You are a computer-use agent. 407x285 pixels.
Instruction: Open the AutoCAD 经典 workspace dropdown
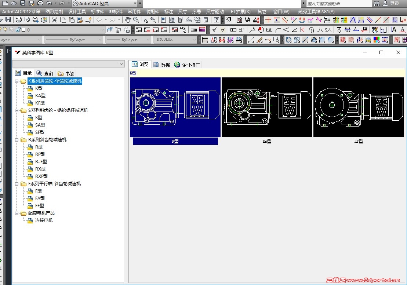[135, 3]
